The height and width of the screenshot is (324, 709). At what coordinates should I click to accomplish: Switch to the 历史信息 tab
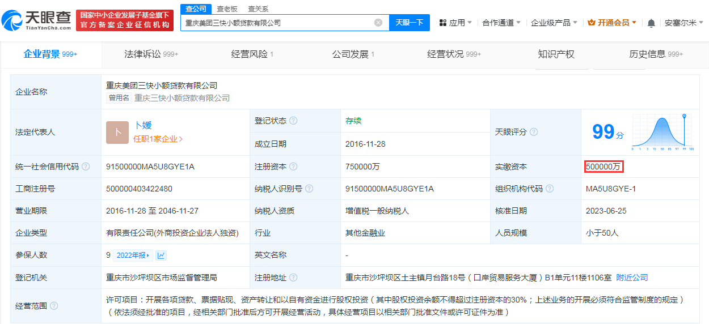tap(656, 54)
